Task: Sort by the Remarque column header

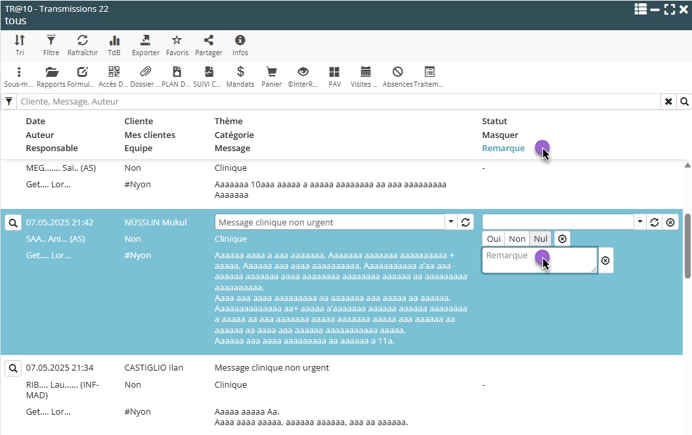Action: pos(504,149)
